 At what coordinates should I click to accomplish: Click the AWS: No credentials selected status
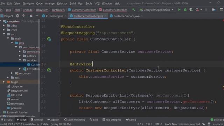click(x=182, y=124)
